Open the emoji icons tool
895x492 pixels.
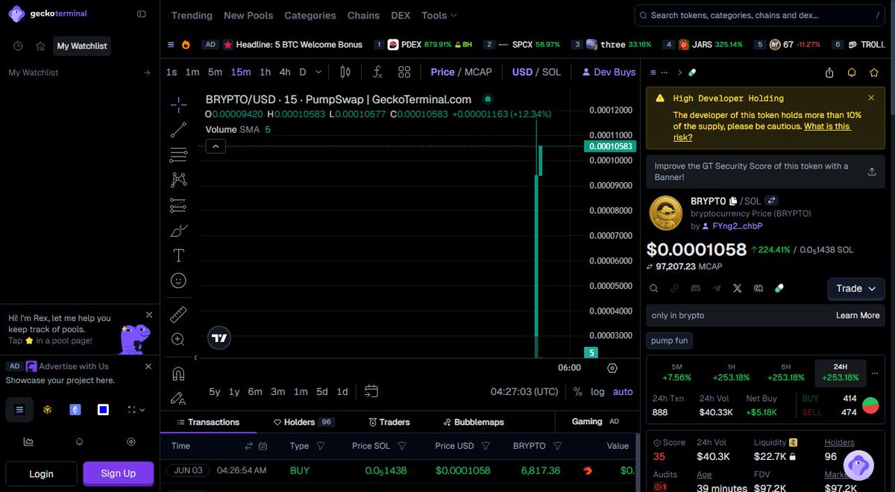[178, 281]
